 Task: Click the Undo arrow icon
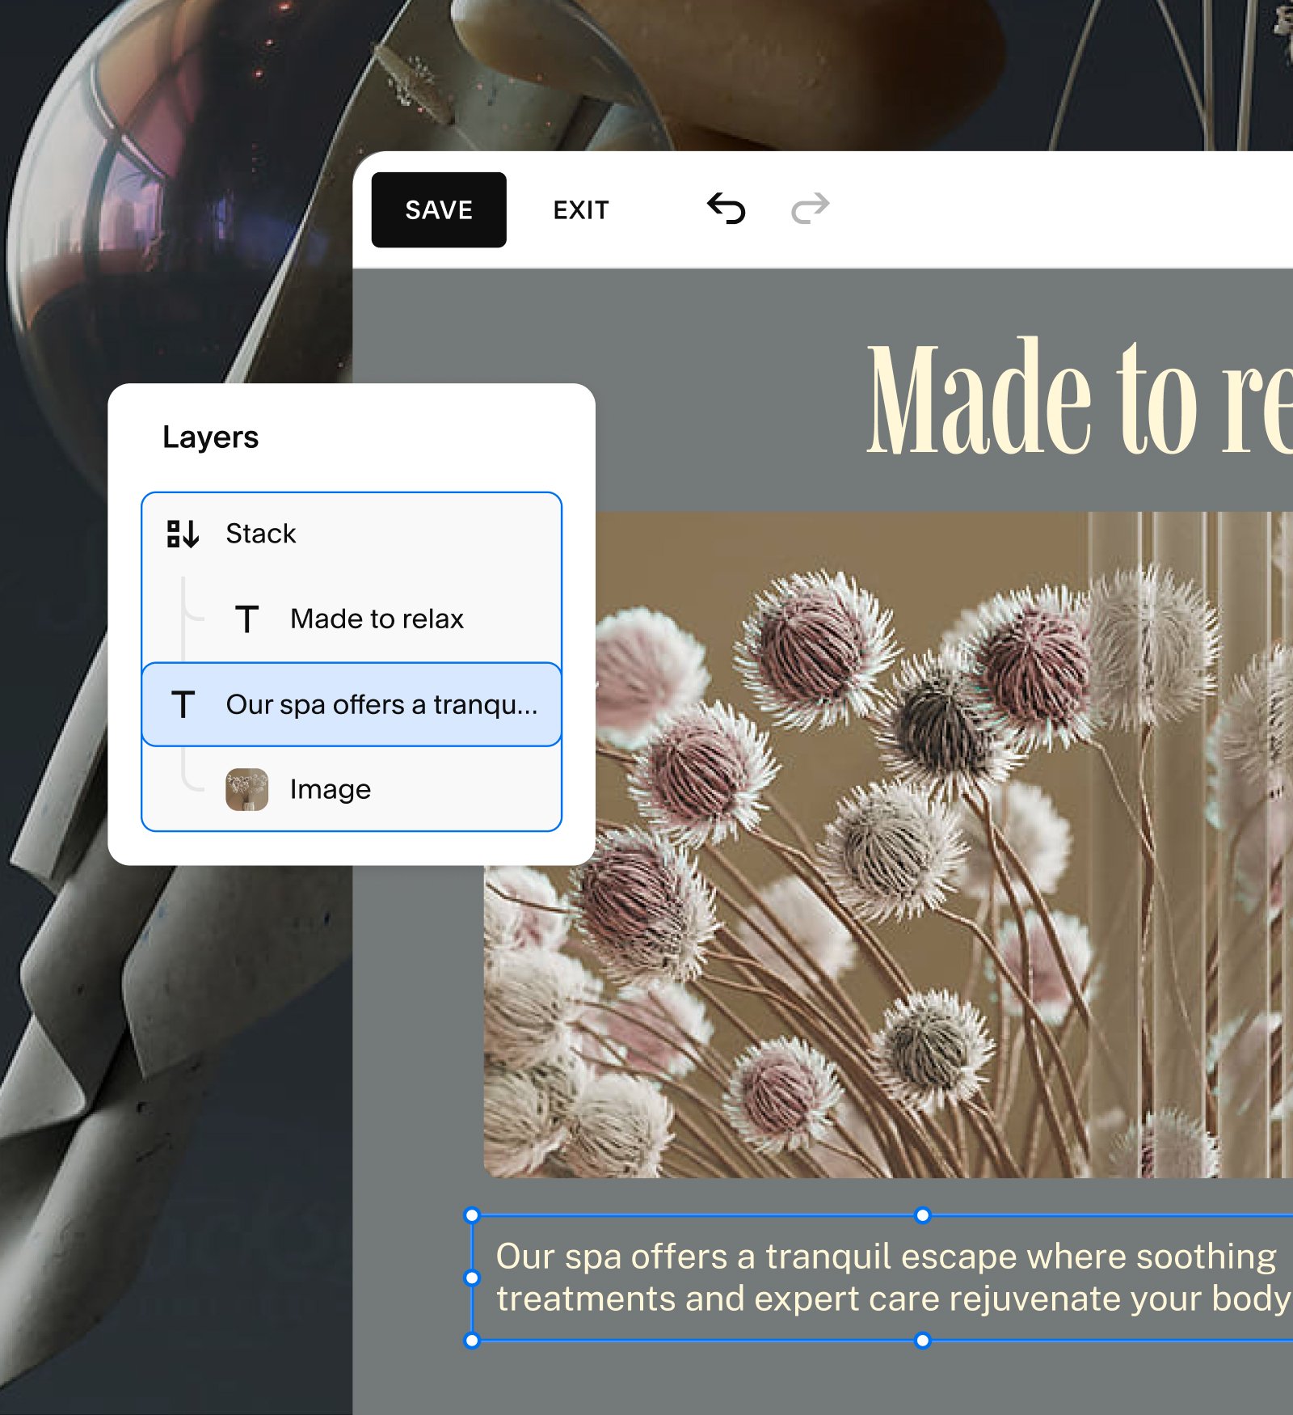(x=726, y=209)
